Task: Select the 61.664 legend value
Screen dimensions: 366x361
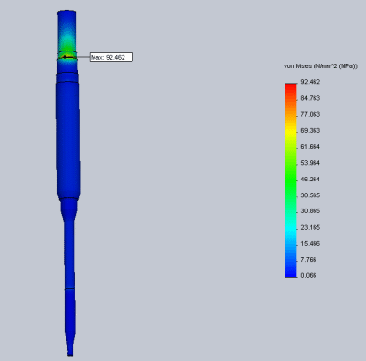Action: pos(310,147)
